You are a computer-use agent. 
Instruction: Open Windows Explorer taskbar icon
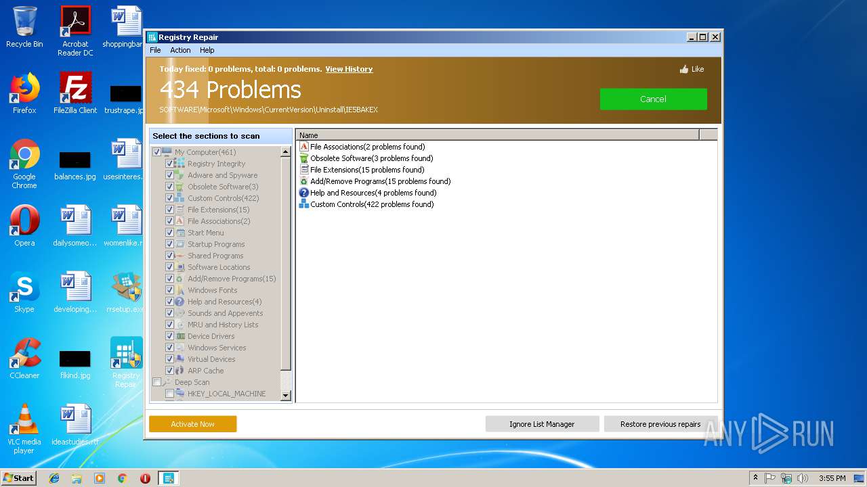tap(77, 478)
